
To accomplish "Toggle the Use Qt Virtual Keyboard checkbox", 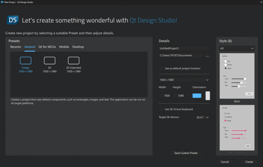I will [x=161, y=109].
